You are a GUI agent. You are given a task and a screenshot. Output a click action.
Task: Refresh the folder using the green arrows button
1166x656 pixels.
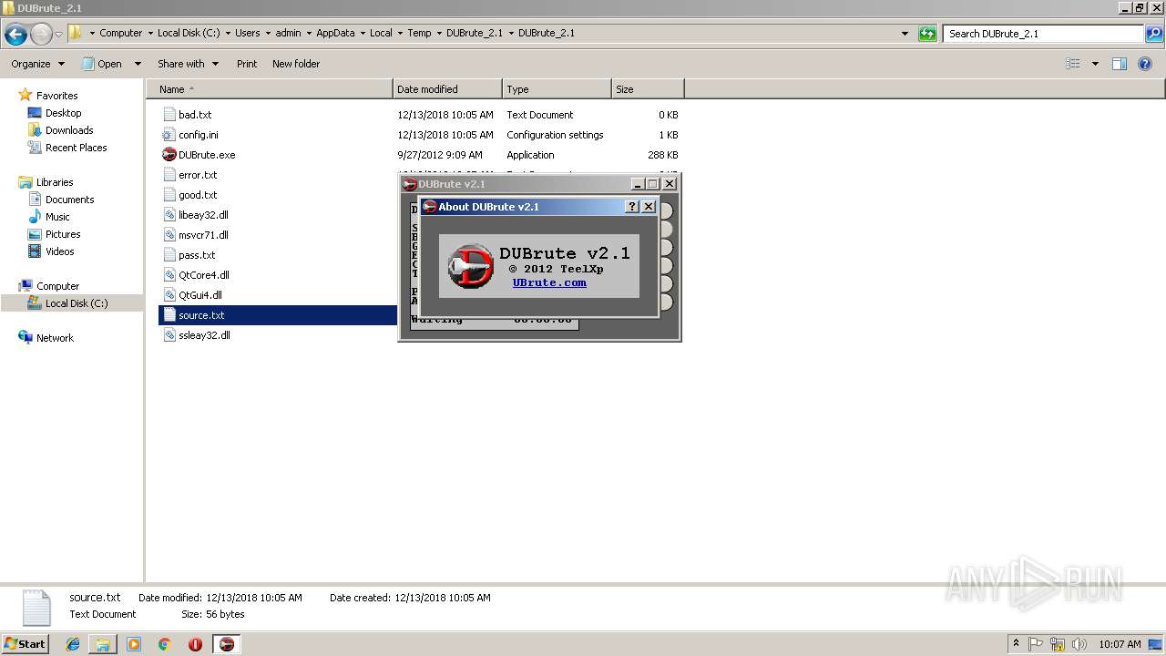[927, 34]
